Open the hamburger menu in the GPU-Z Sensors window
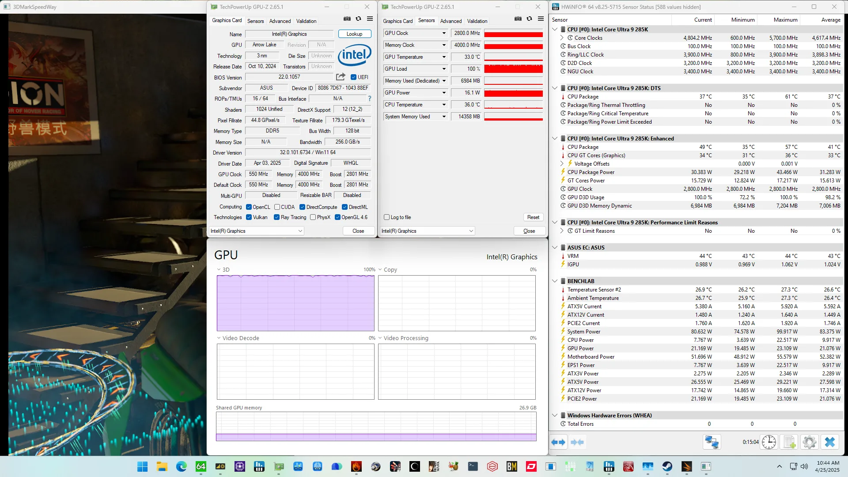 tap(541, 19)
